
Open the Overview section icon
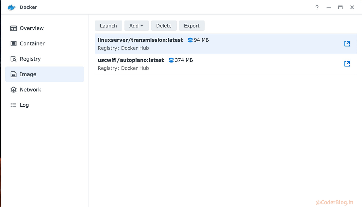click(x=13, y=28)
